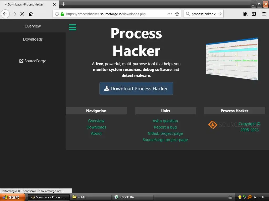The width and height of the screenshot is (269, 201).
Task: Click the orange magnifier tray icon
Action: pyautogui.click(x=250, y=197)
